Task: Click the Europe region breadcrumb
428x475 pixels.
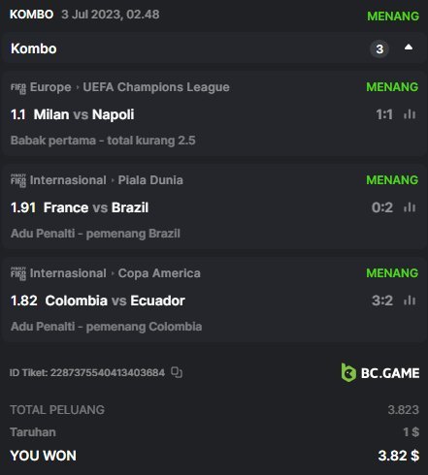Action: (50, 87)
